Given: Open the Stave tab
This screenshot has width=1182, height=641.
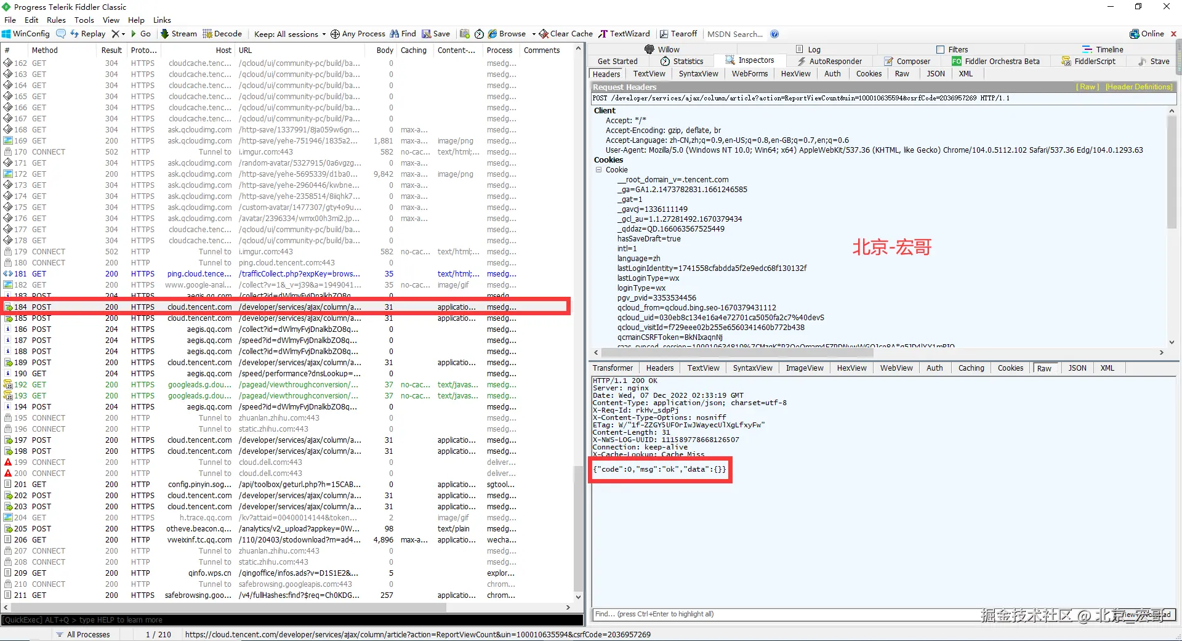Looking at the screenshot, I should tap(1154, 61).
